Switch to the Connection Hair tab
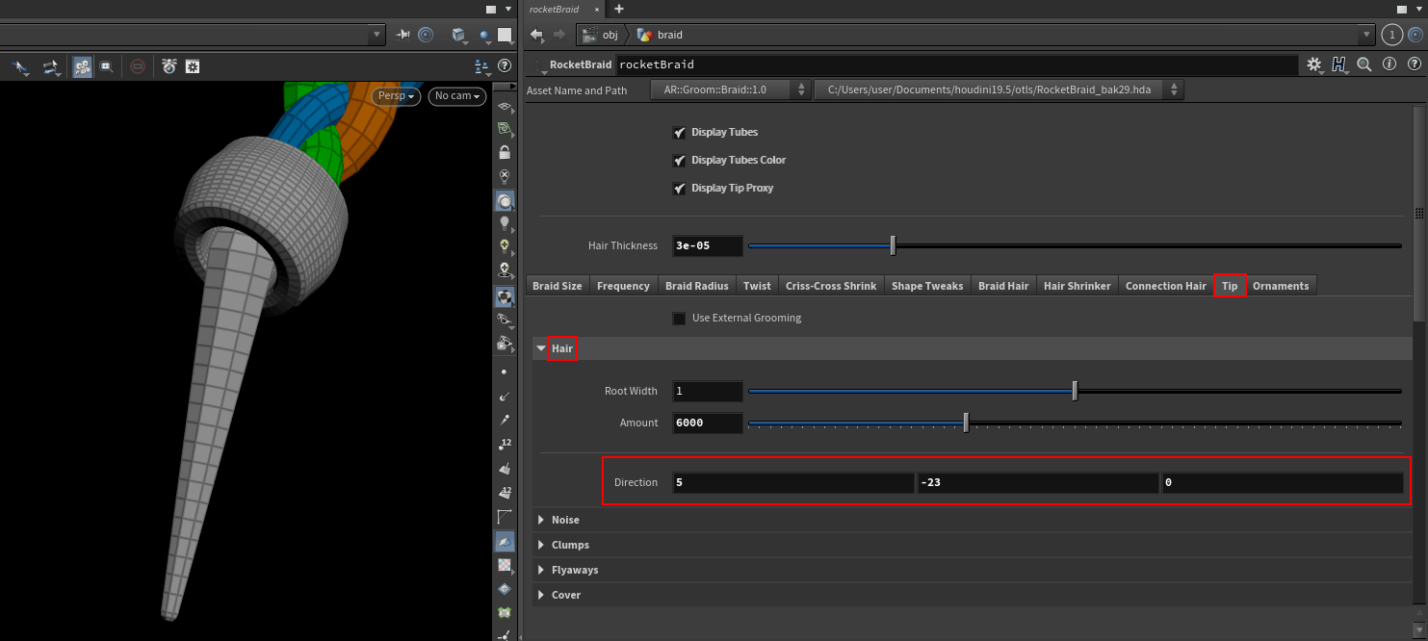The height and width of the screenshot is (641, 1428). [1166, 286]
